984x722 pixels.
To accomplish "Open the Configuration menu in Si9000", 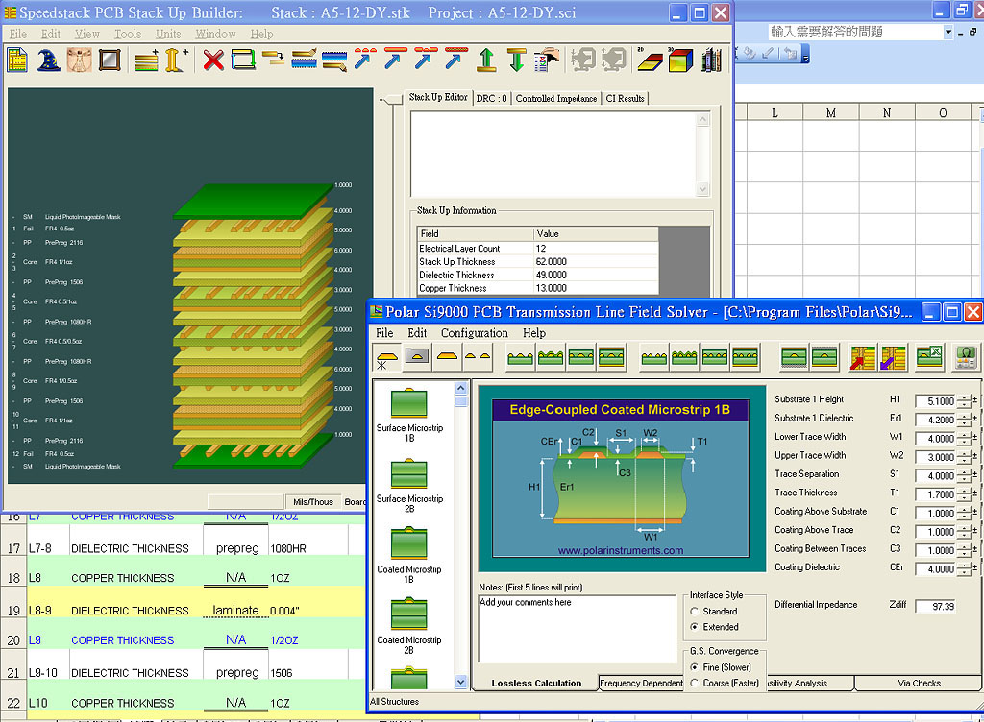I will (x=474, y=333).
